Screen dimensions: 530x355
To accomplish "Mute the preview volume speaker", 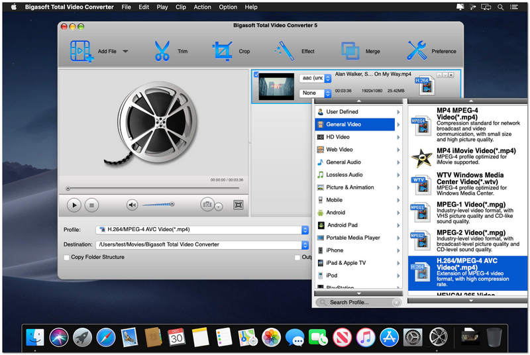I will pos(132,205).
